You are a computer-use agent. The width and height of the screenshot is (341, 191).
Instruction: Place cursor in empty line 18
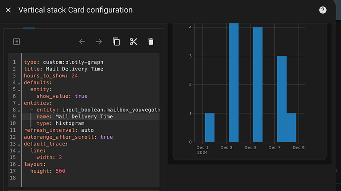click(x=90, y=178)
